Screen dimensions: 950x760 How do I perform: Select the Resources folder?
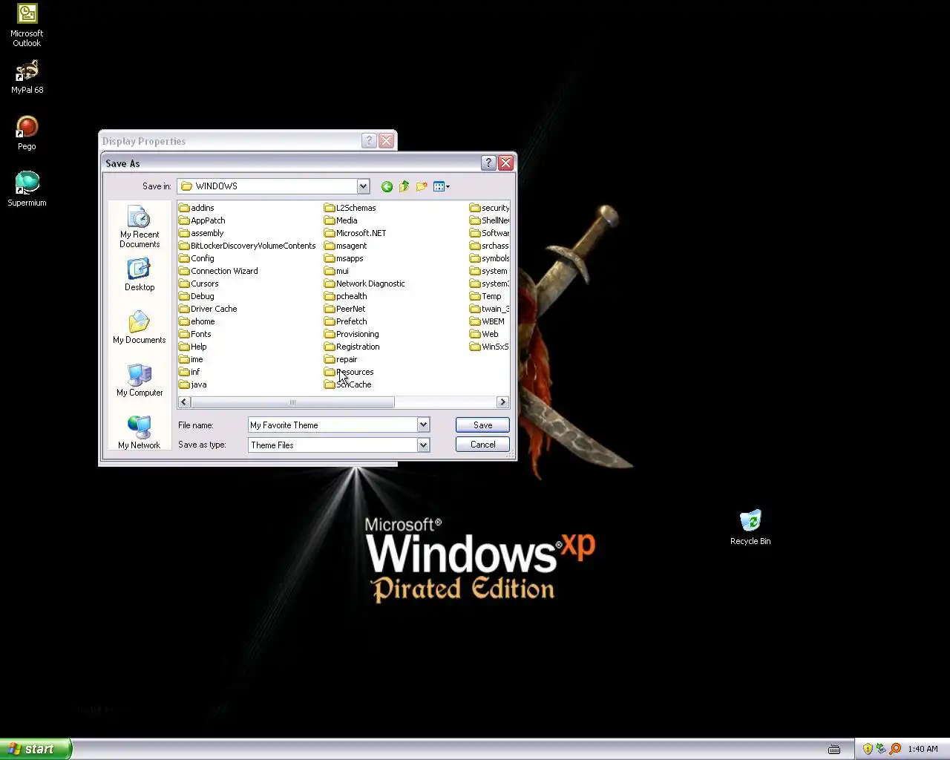(x=350, y=372)
